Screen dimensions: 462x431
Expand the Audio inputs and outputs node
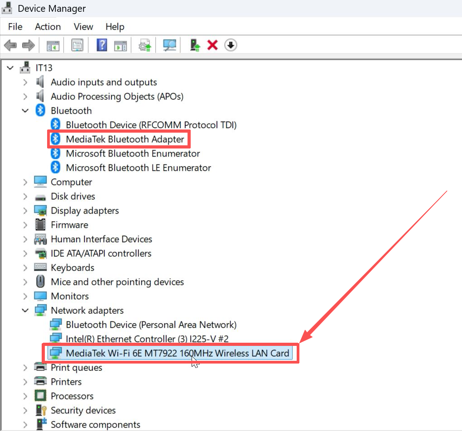25,82
